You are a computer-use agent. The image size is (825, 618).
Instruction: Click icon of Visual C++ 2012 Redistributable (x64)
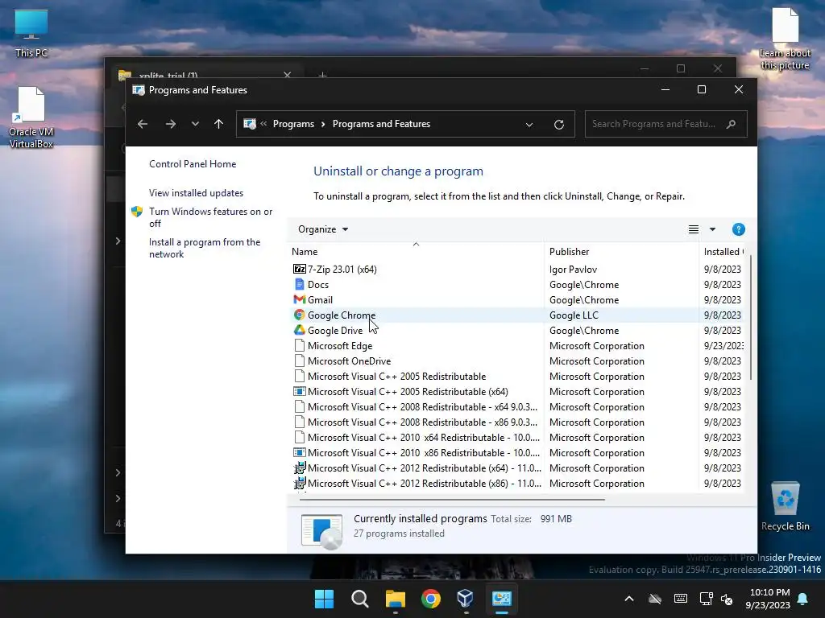(300, 468)
